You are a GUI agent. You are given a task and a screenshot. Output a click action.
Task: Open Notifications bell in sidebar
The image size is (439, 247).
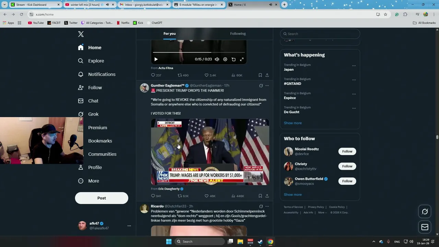[x=97, y=74]
